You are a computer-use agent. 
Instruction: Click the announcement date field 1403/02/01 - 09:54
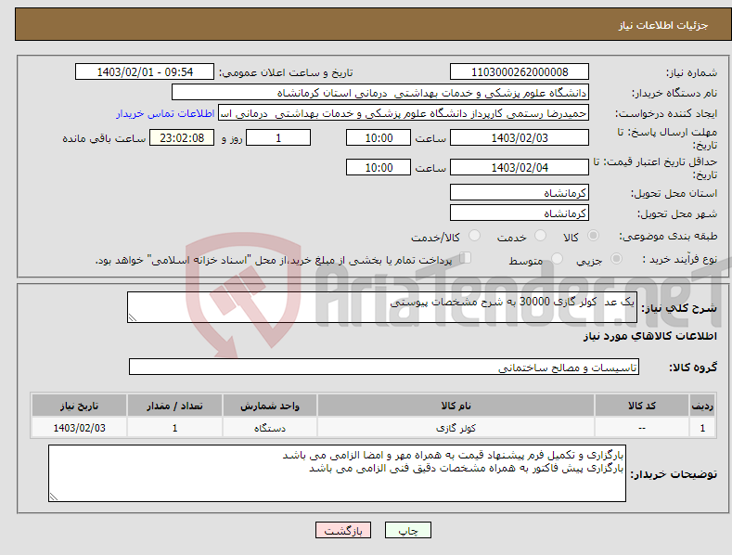145,72
